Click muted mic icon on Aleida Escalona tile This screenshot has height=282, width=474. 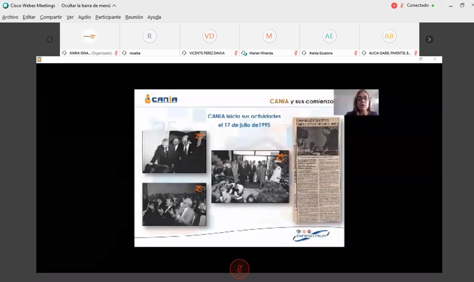[x=355, y=53]
